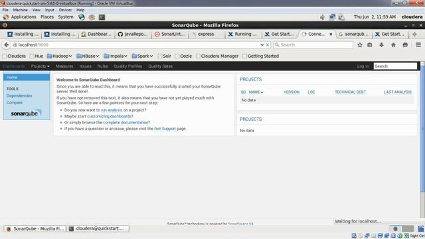Open the bookmarks list clipboard icon

click(370, 45)
